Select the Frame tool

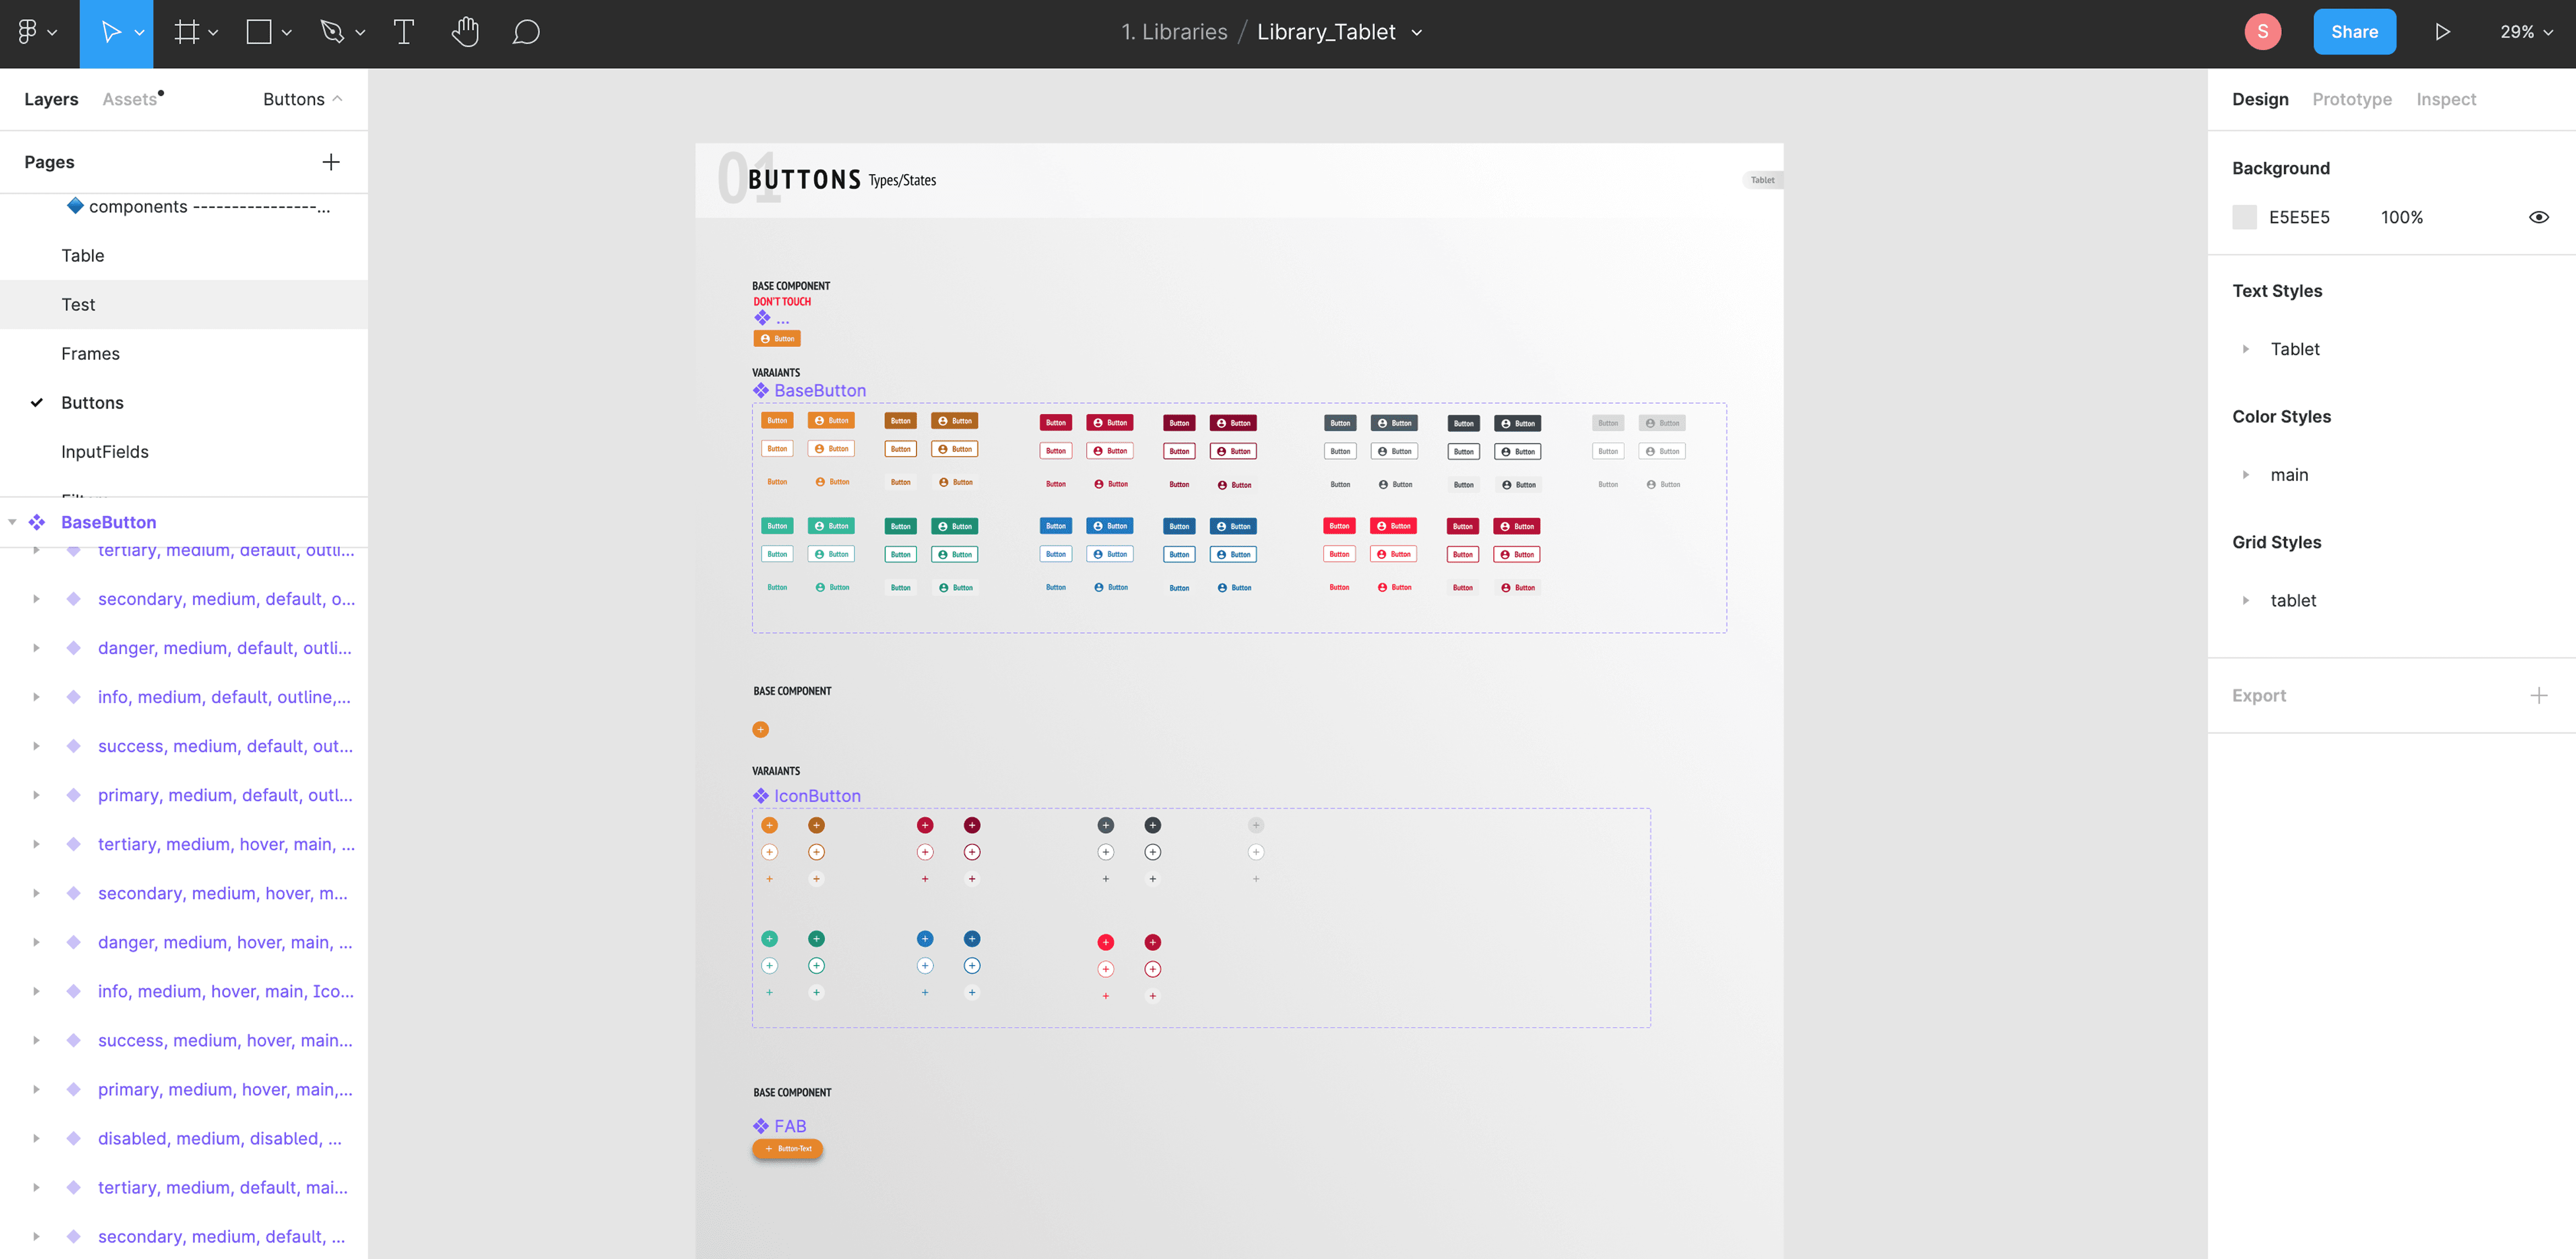(186, 32)
